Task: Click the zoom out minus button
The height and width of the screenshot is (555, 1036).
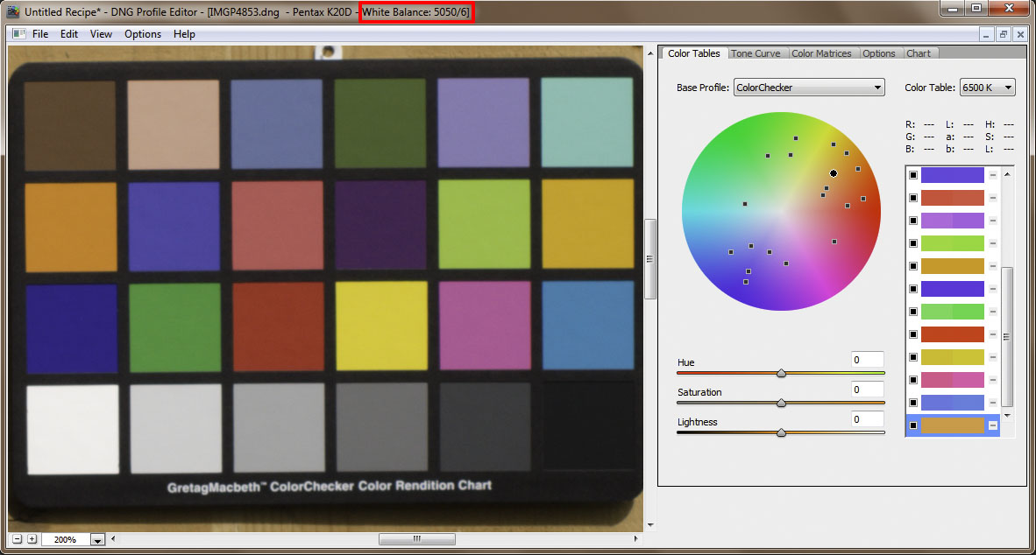Action: tap(18, 539)
